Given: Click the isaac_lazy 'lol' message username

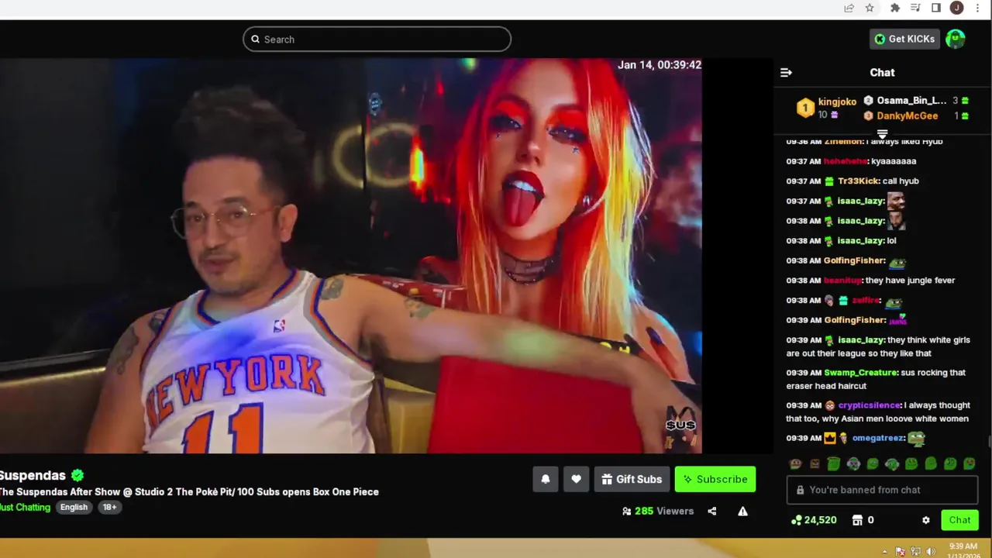Looking at the screenshot, I should click(x=860, y=241).
